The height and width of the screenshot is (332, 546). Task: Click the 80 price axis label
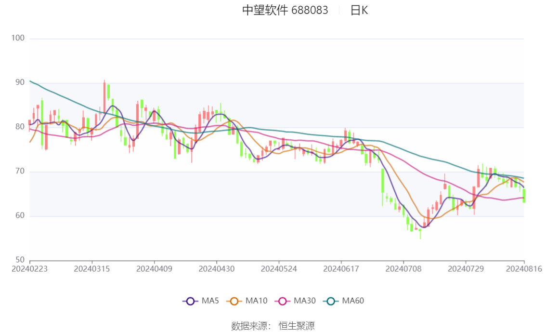coord(20,127)
